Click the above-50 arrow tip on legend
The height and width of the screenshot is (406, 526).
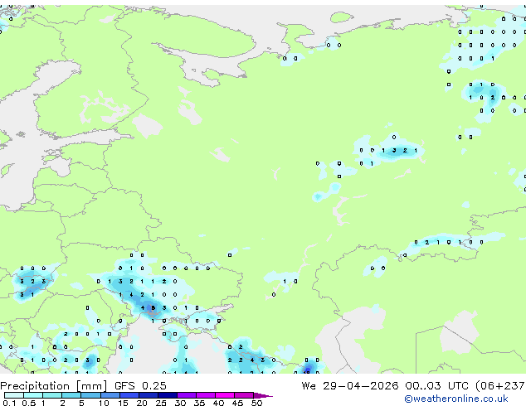pos(263,395)
